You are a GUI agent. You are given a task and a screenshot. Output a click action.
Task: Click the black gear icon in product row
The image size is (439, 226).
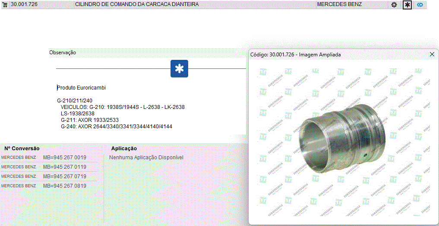coord(394,5)
